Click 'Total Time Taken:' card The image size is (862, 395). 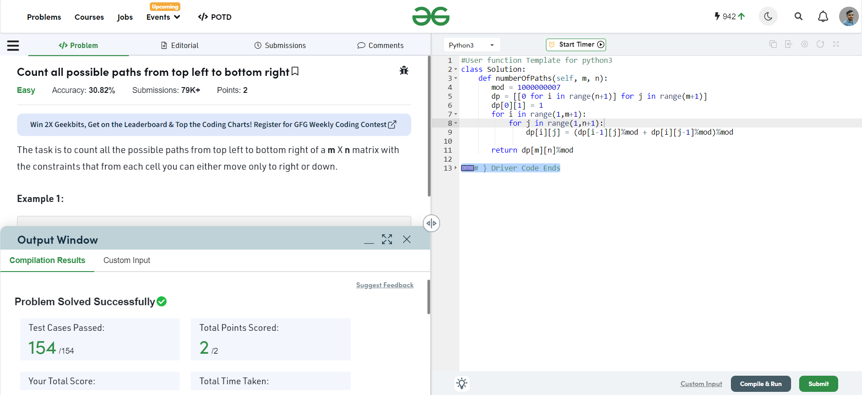pos(271,381)
